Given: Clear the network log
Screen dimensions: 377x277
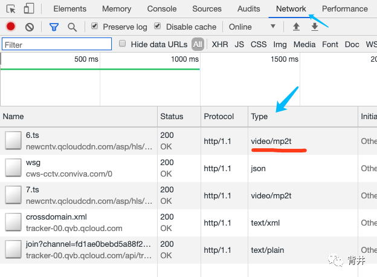Looking at the screenshot, I should (x=30, y=27).
